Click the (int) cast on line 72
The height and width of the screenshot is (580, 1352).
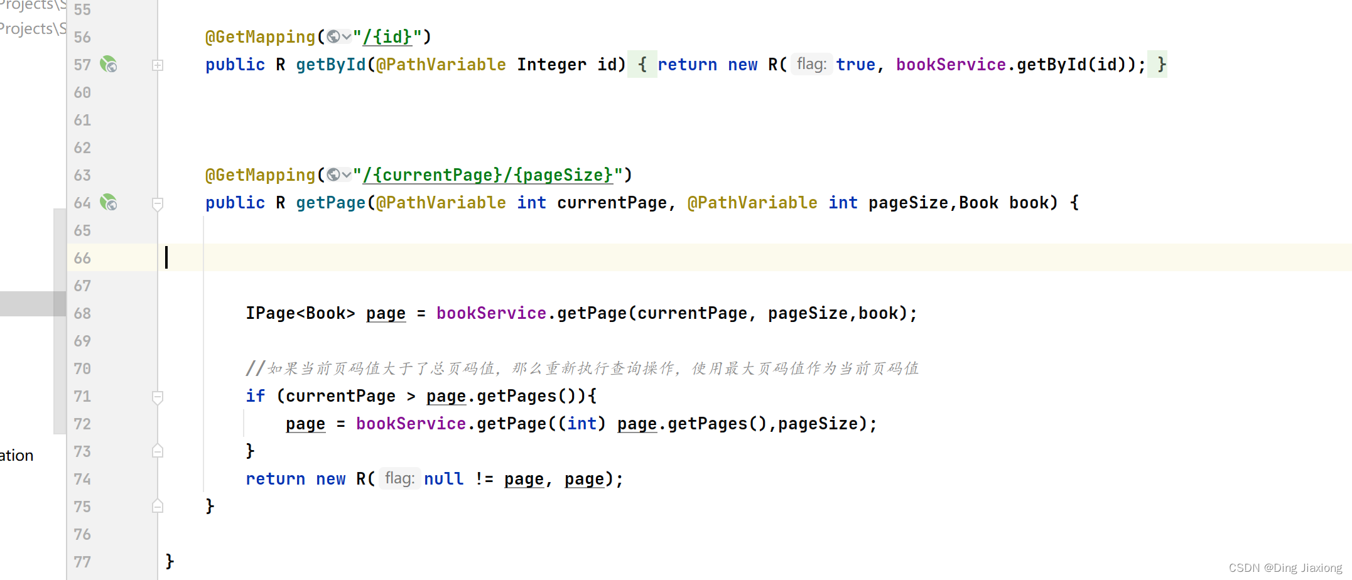click(582, 424)
